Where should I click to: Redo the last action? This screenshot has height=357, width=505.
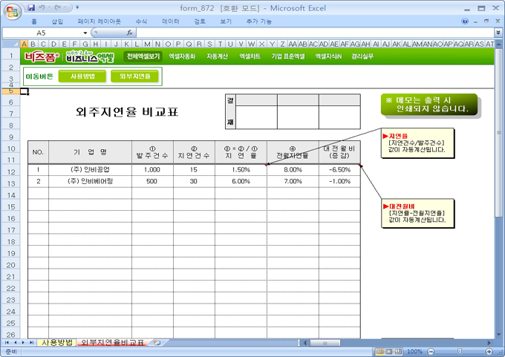tap(58, 7)
